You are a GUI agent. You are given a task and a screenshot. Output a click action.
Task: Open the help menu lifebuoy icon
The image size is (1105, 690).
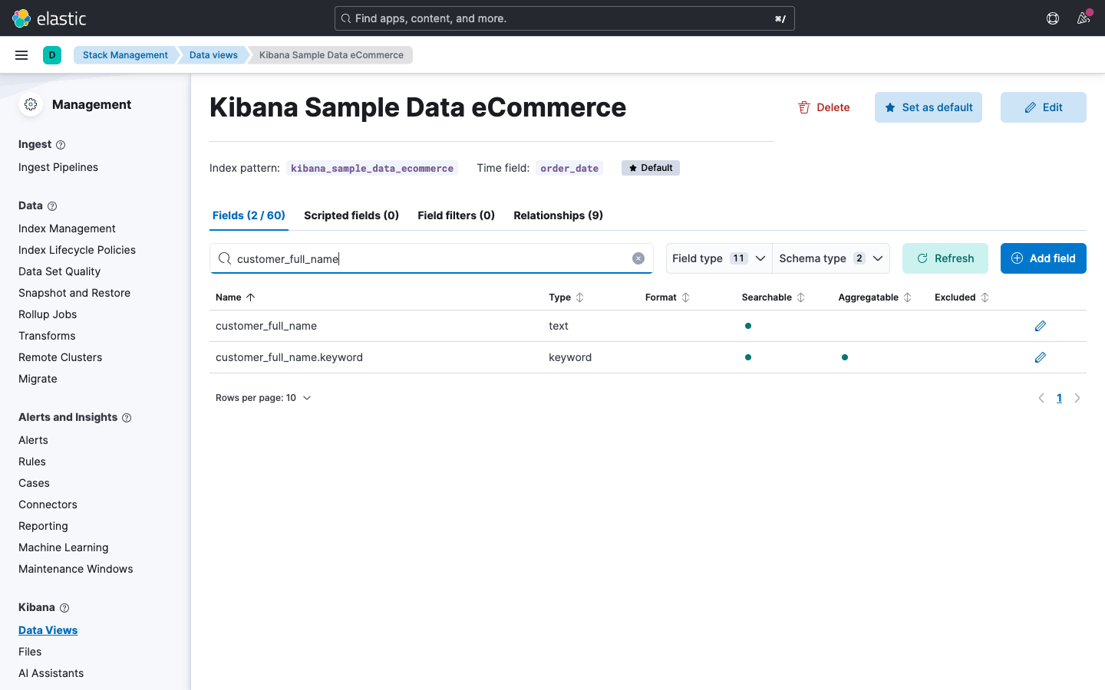coord(1053,18)
